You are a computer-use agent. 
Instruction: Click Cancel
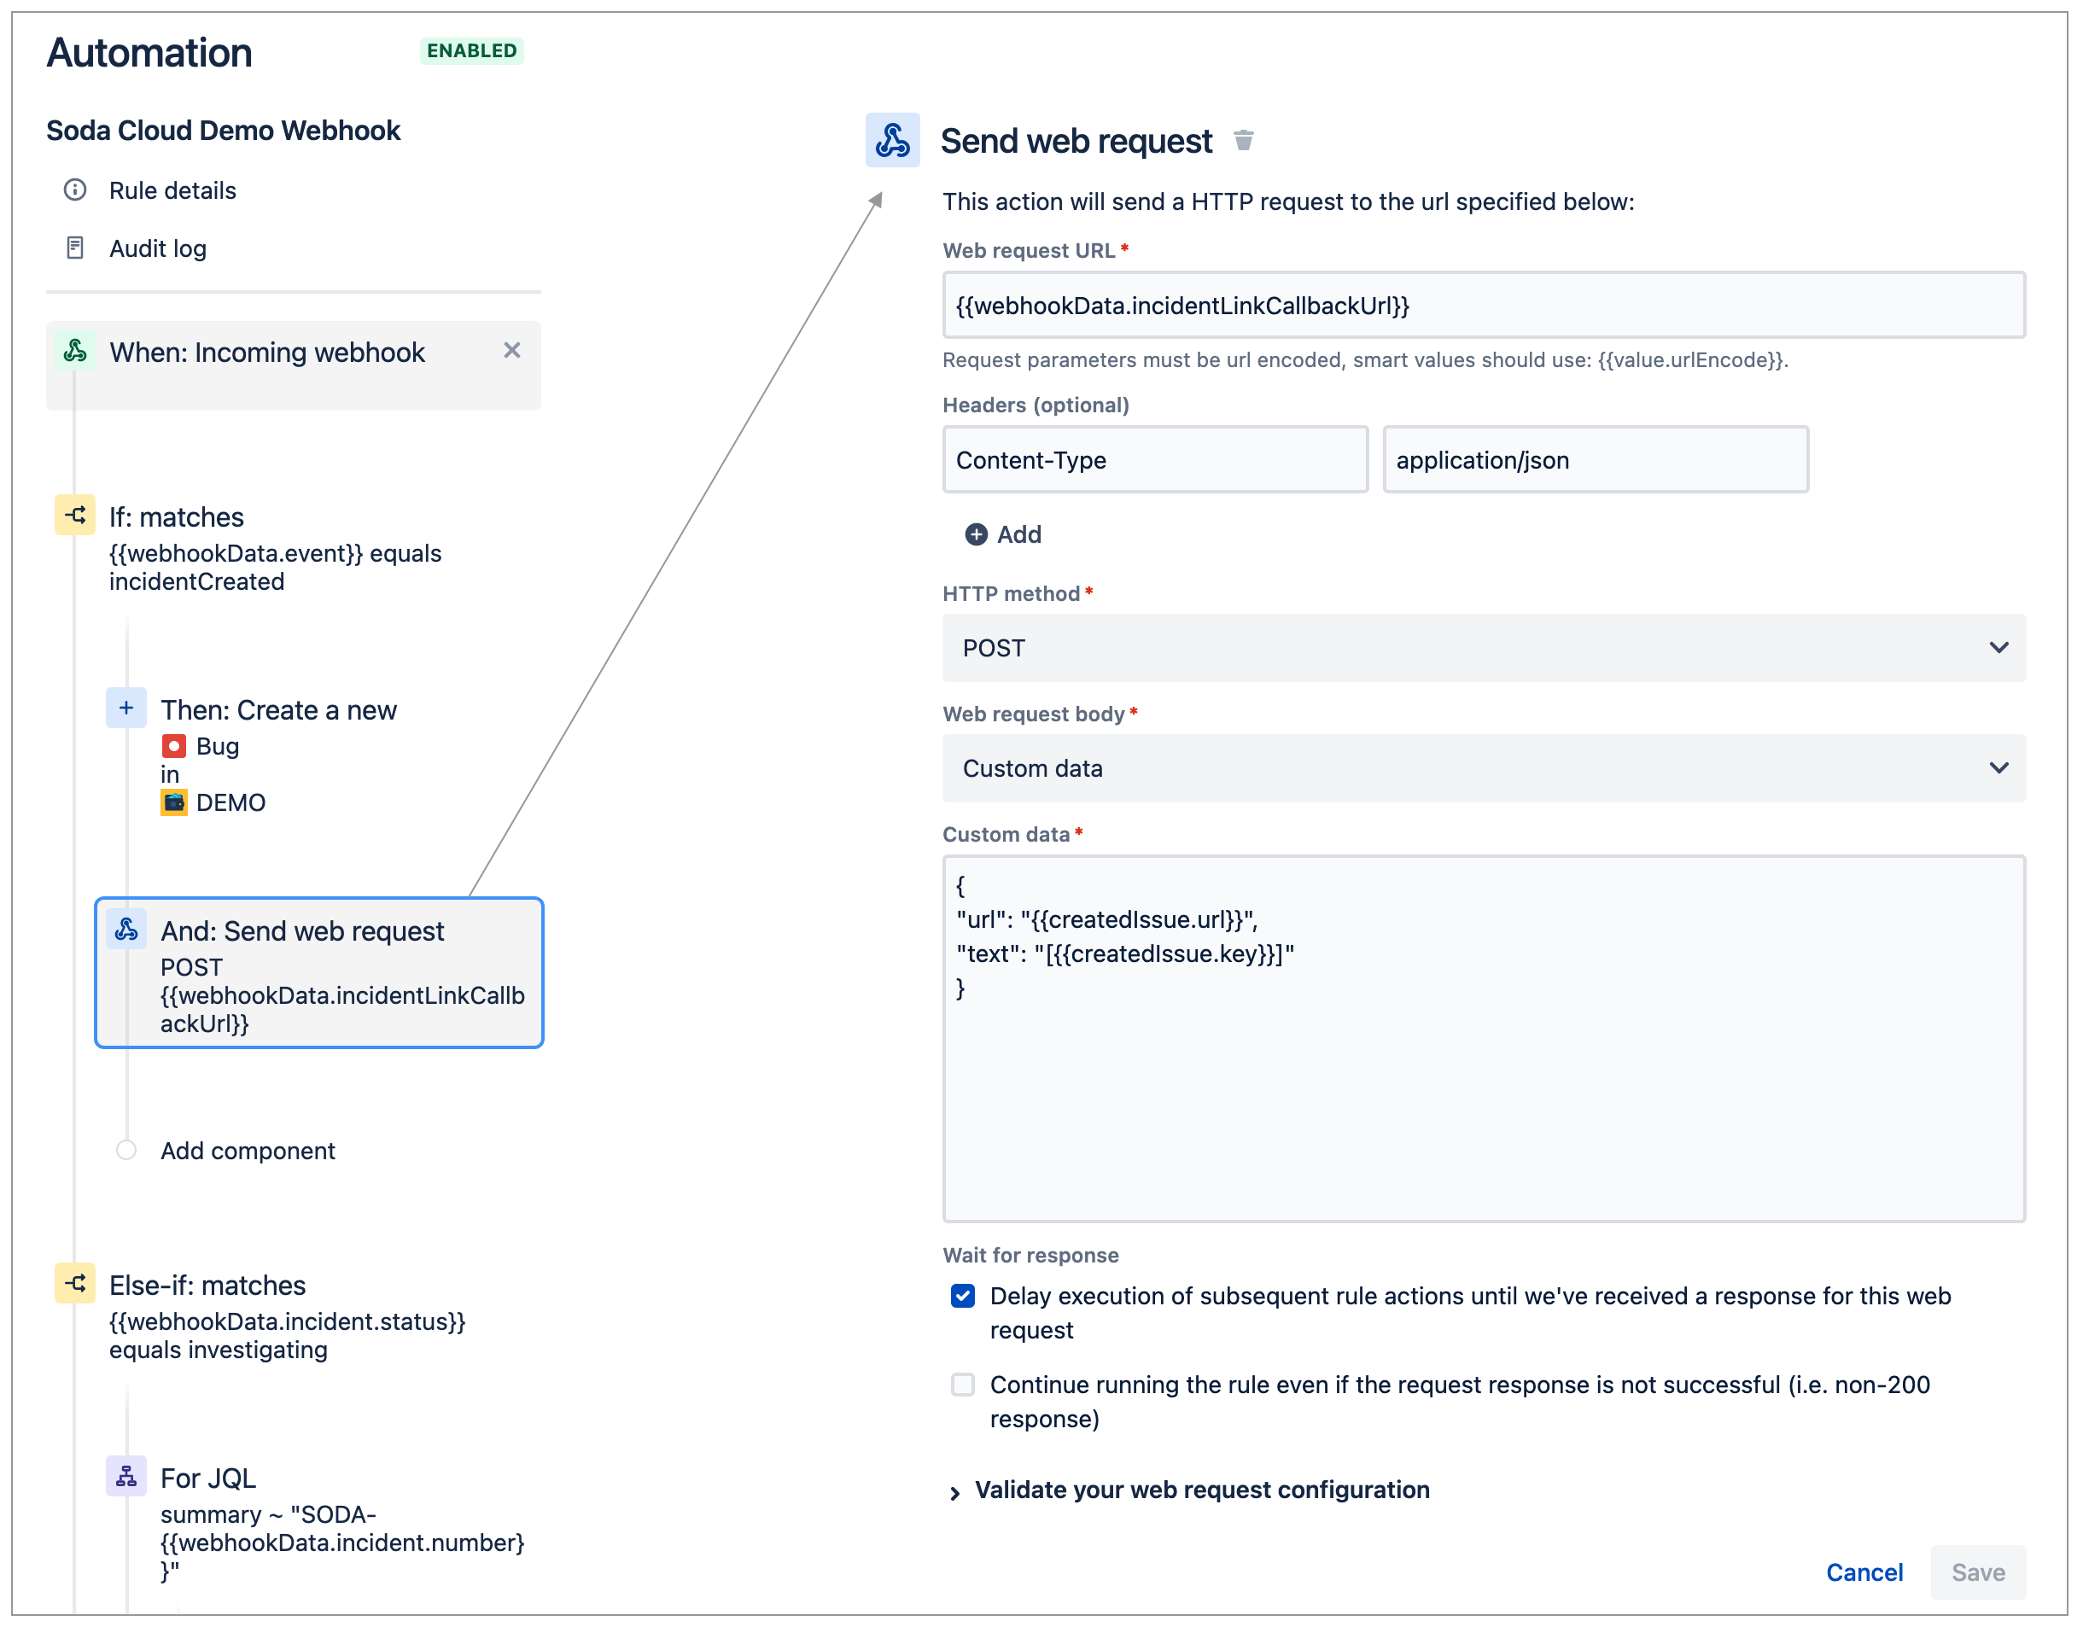pos(1864,1572)
